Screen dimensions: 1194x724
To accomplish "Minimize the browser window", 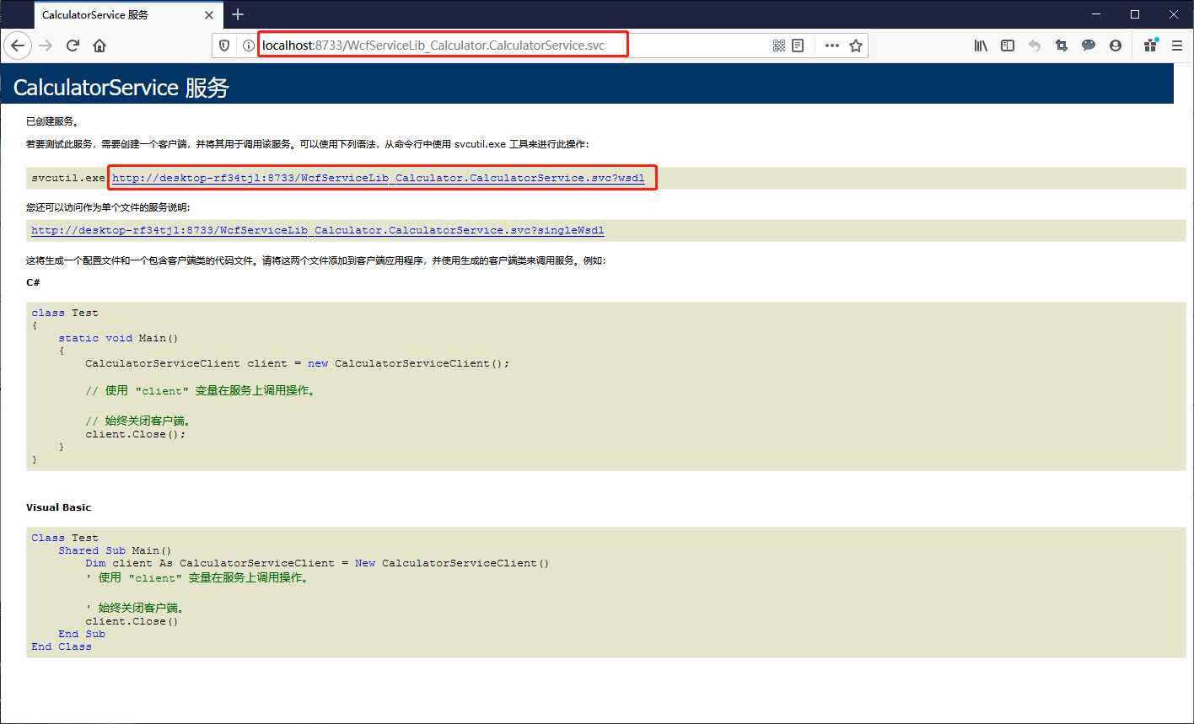I will click(x=1096, y=14).
